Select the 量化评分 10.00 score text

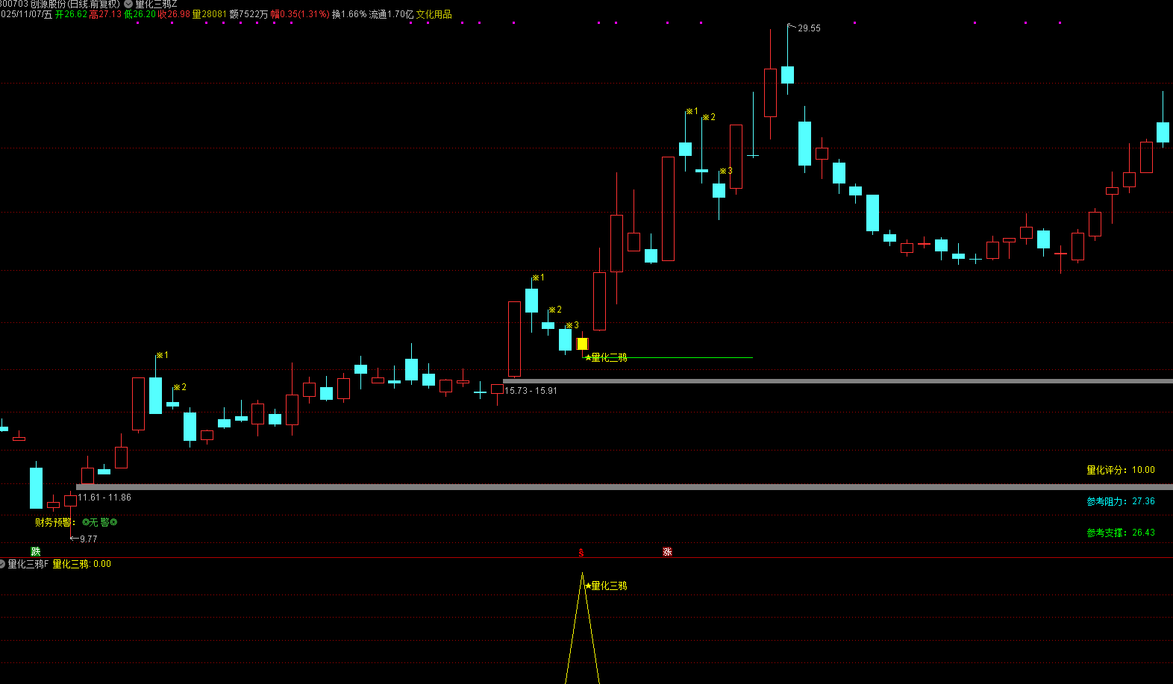pyautogui.click(x=1120, y=470)
